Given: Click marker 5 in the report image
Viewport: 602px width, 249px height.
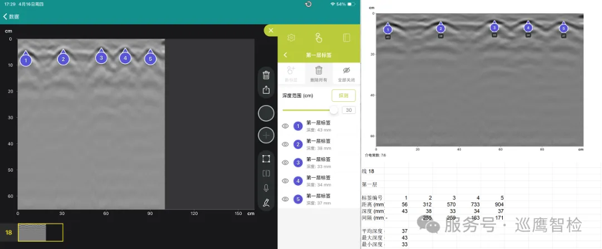Looking at the screenshot, I should tap(563, 27).
